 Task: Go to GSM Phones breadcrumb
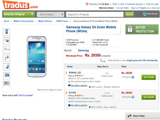click(62, 21)
